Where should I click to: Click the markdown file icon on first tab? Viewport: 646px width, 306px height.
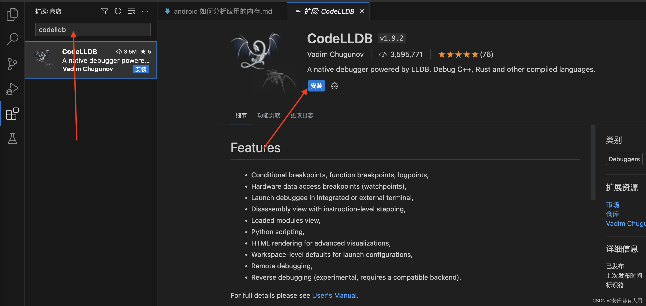(x=168, y=11)
